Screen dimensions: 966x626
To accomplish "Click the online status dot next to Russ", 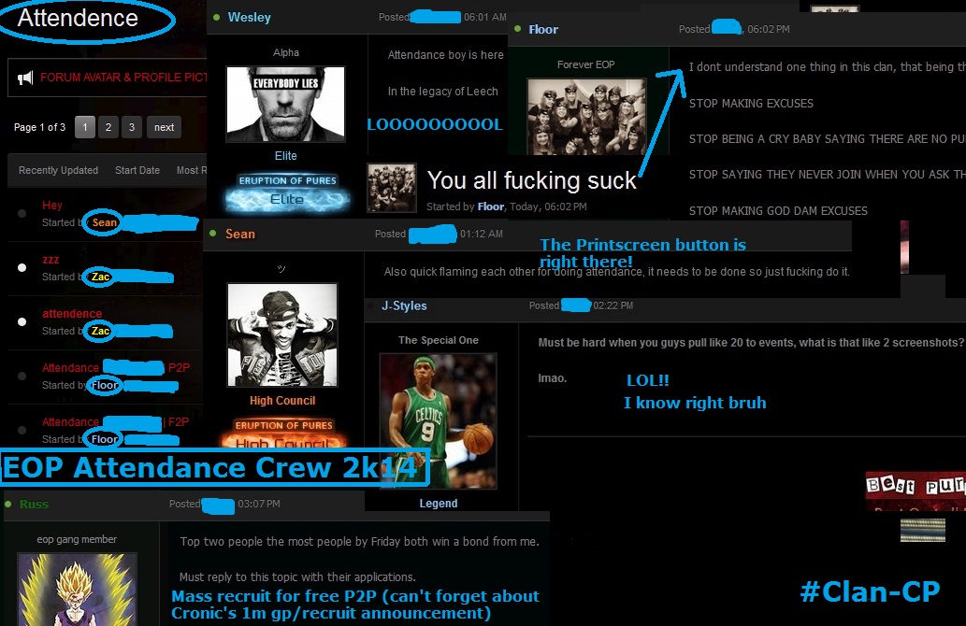I will coord(8,504).
